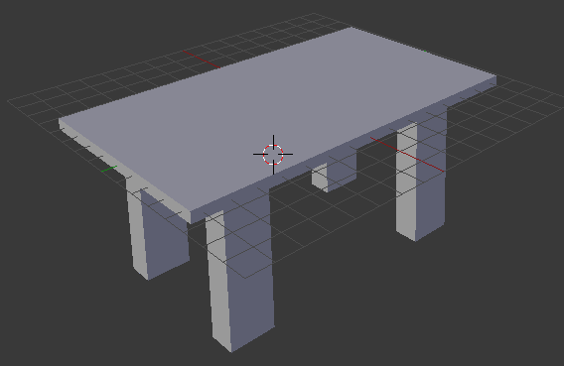The width and height of the screenshot is (564, 366).
Task: Click the left table leg
Action: pyautogui.click(x=158, y=230)
